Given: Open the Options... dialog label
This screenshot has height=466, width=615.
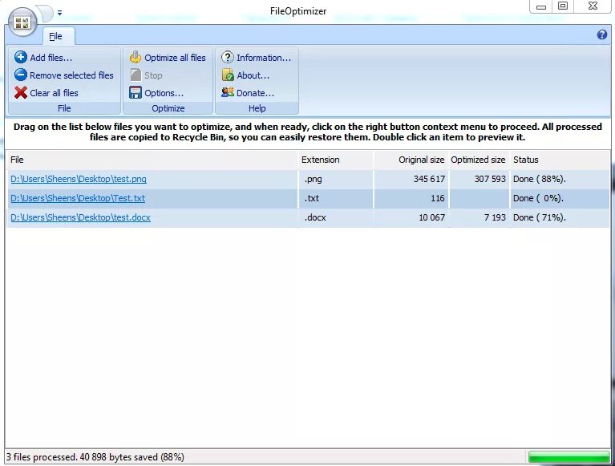Looking at the screenshot, I should click(164, 93).
